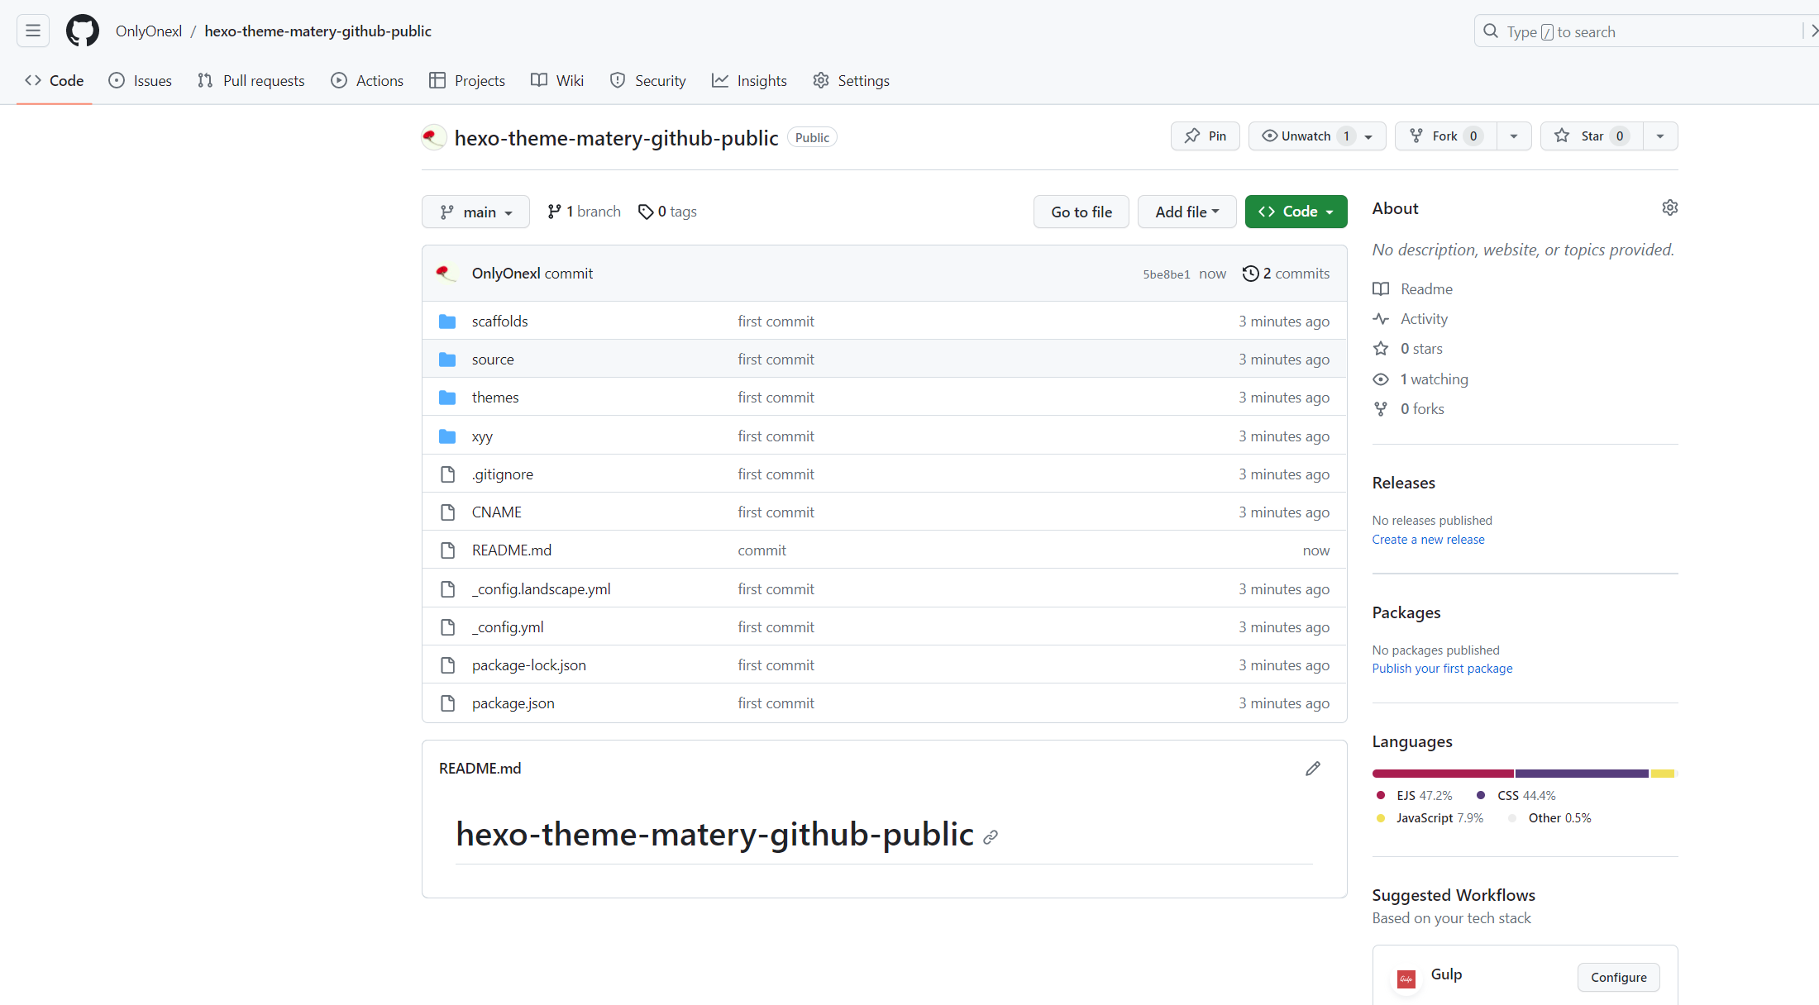Click the scaffolds folder icon
Screen dimensions: 1819x1005
[x=447, y=322]
